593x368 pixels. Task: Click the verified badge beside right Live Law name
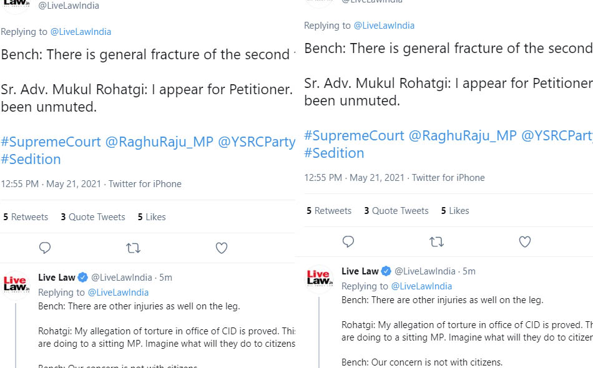(386, 271)
